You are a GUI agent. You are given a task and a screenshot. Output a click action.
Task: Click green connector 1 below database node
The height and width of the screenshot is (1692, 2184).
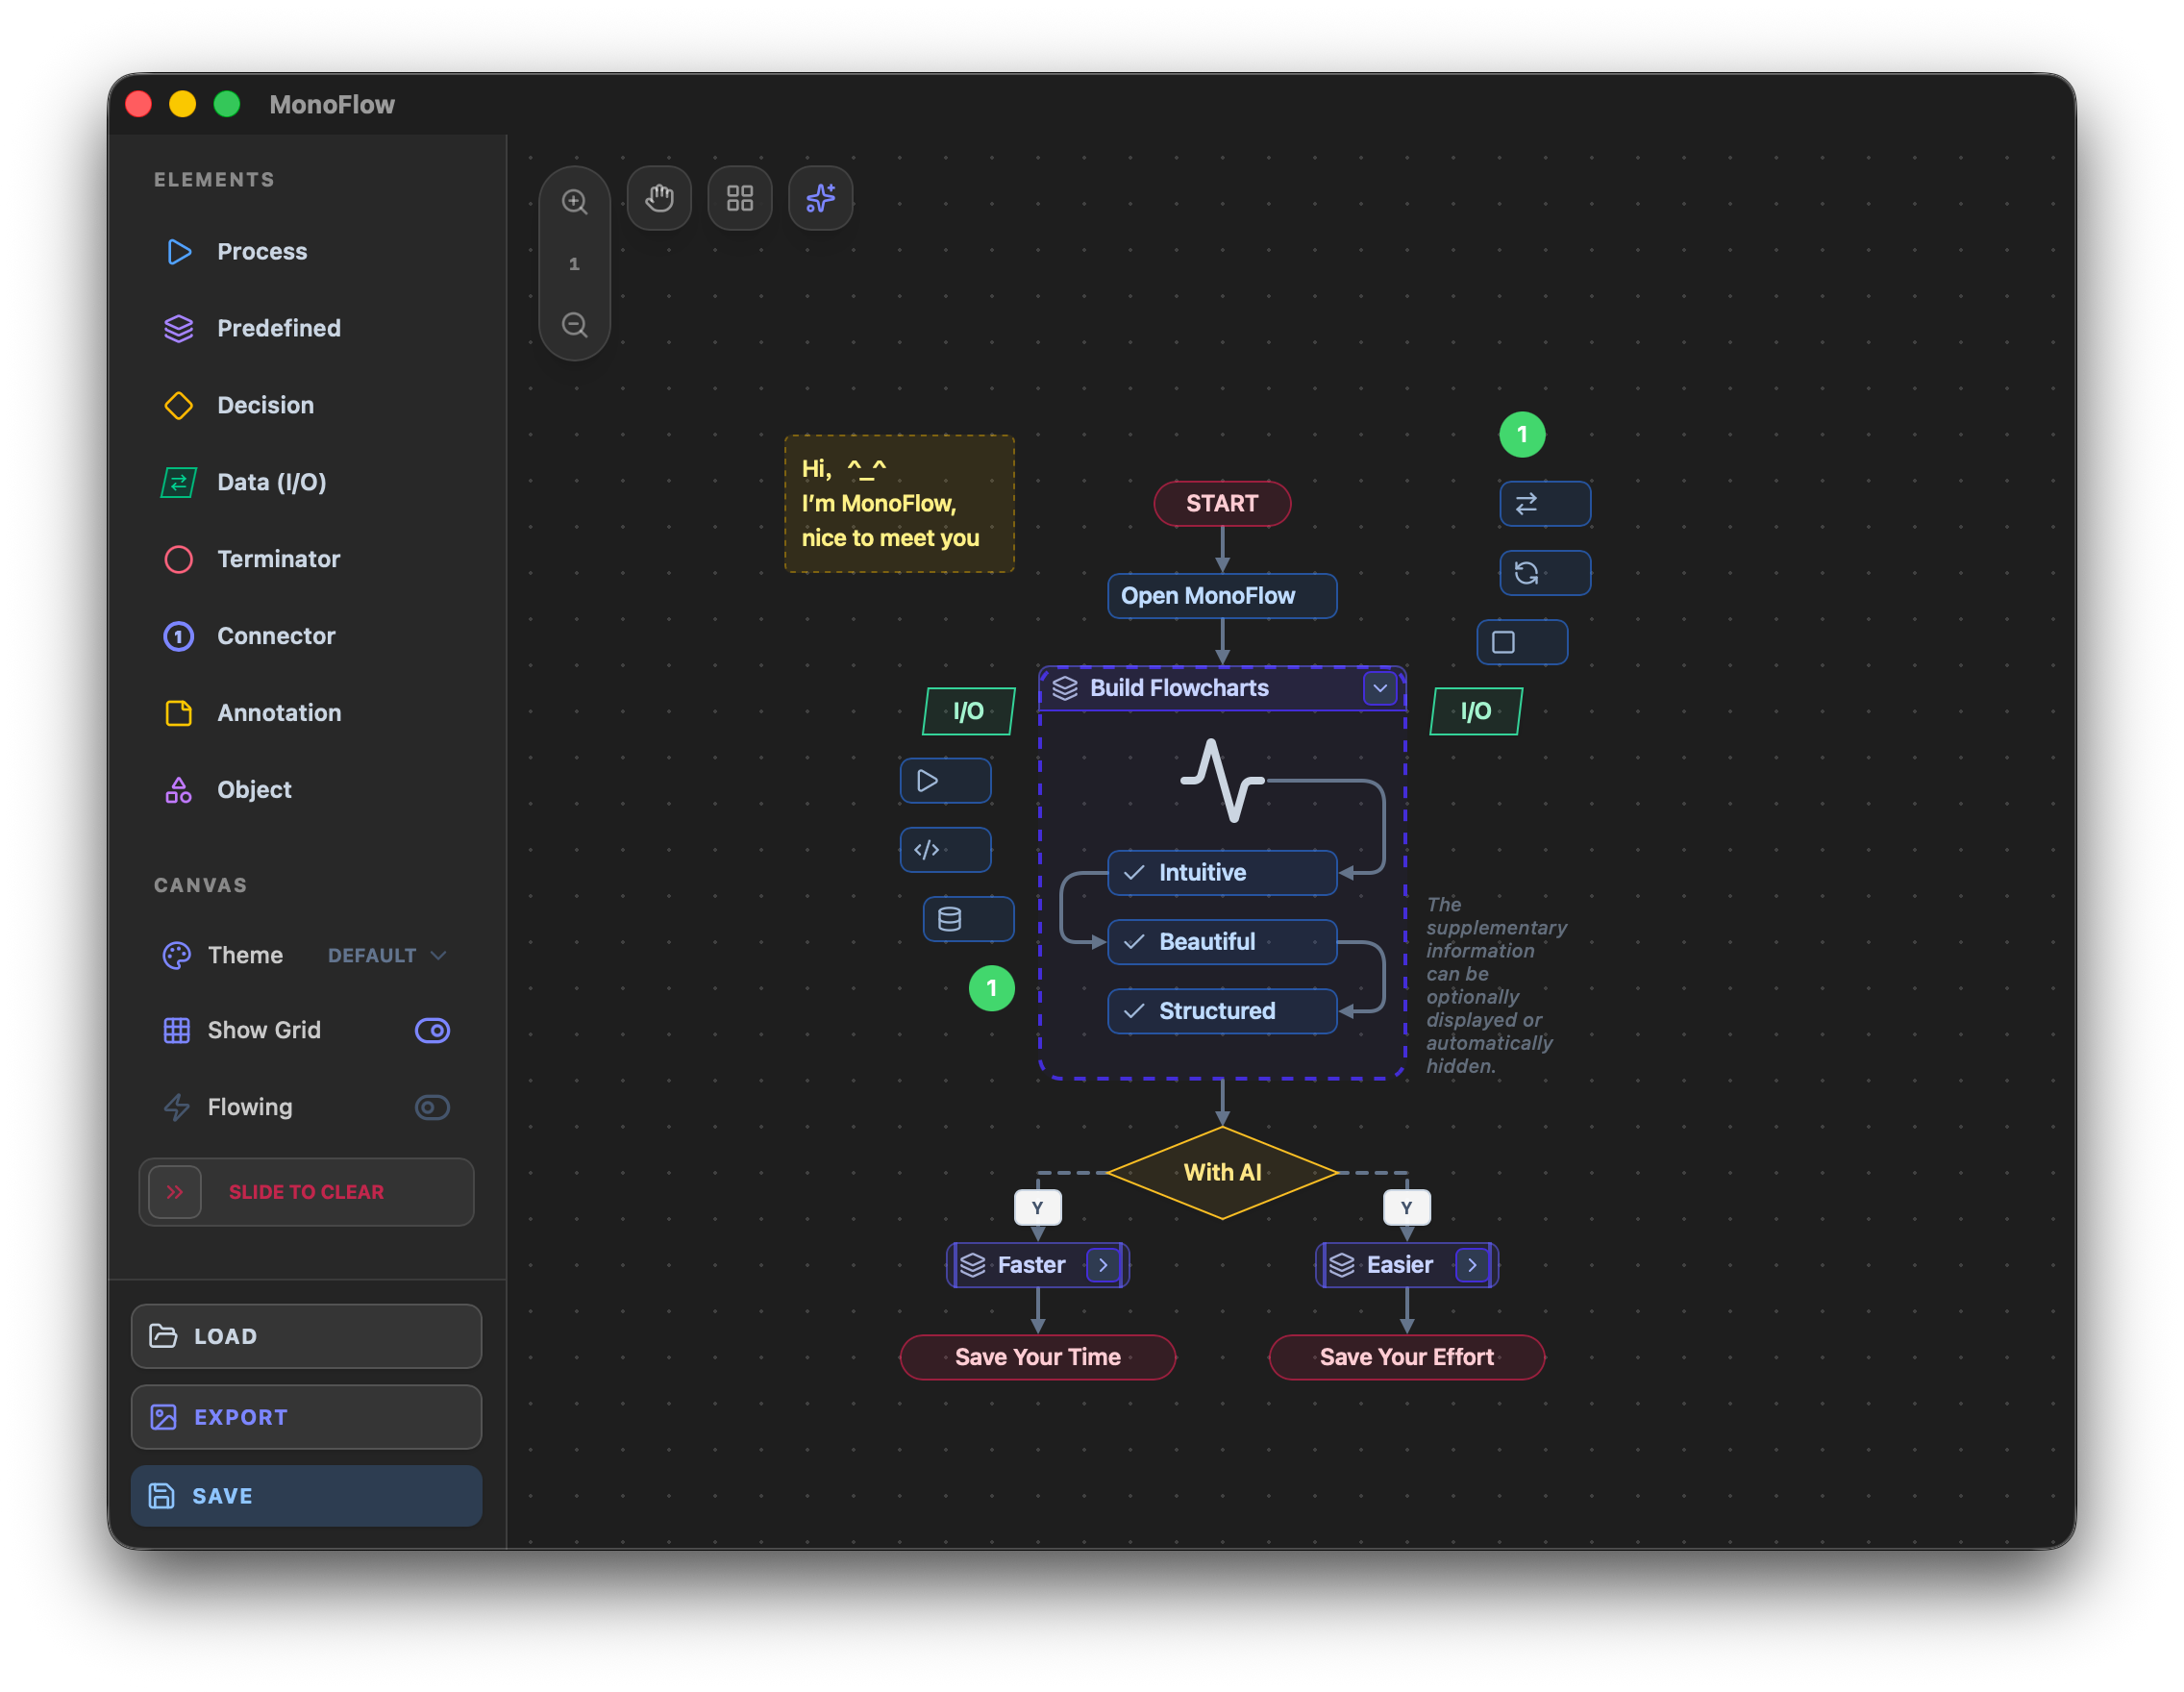click(991, 988)
